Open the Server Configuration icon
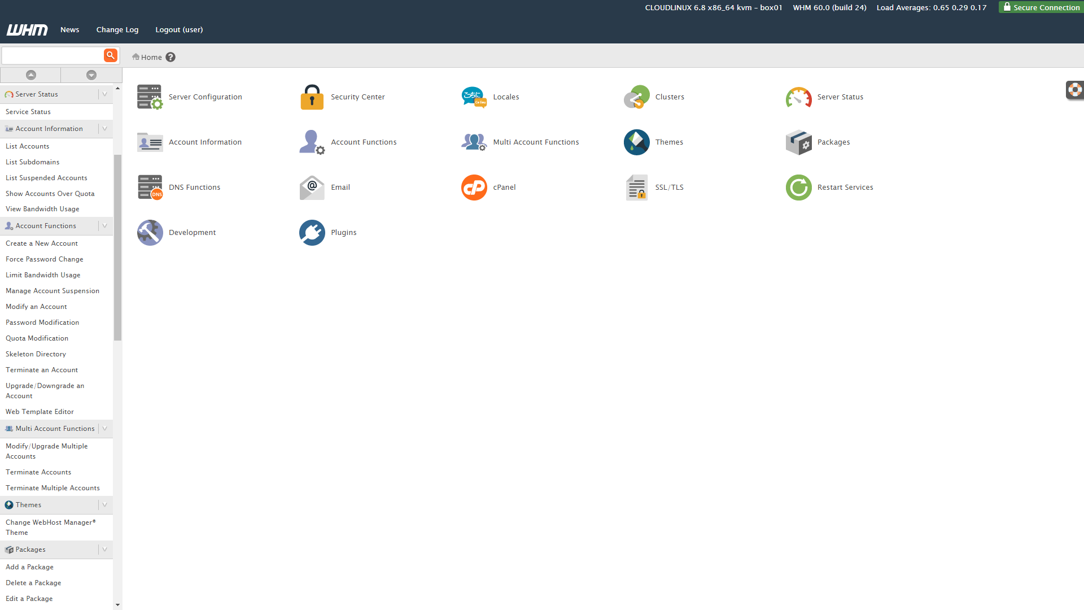This screenshot has height=610, width=1084. tap(150, 97)
